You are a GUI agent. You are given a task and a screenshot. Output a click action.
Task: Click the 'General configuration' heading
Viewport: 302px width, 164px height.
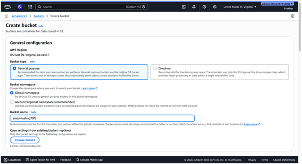(x=31, y=43)
